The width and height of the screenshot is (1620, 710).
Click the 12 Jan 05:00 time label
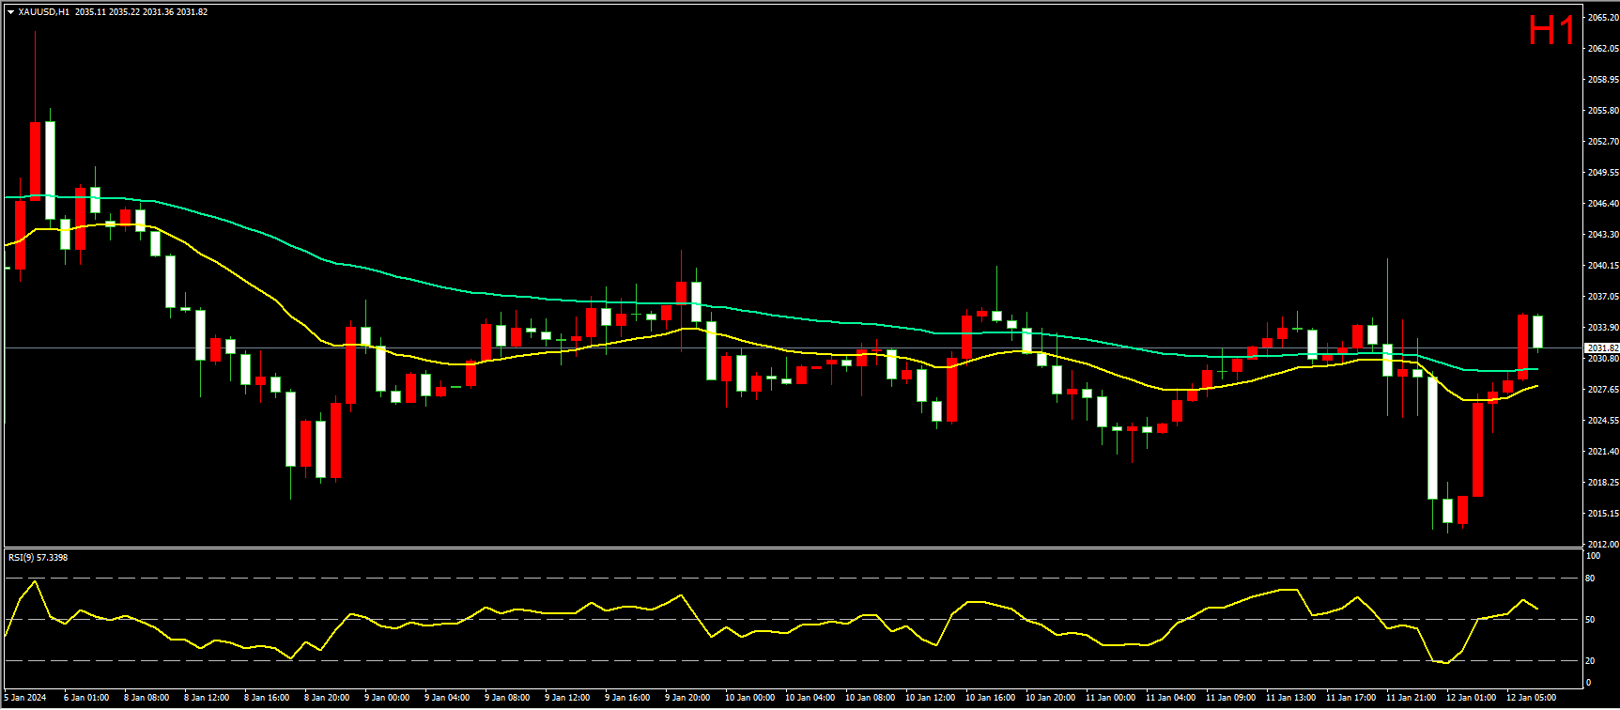(1531, 698)
